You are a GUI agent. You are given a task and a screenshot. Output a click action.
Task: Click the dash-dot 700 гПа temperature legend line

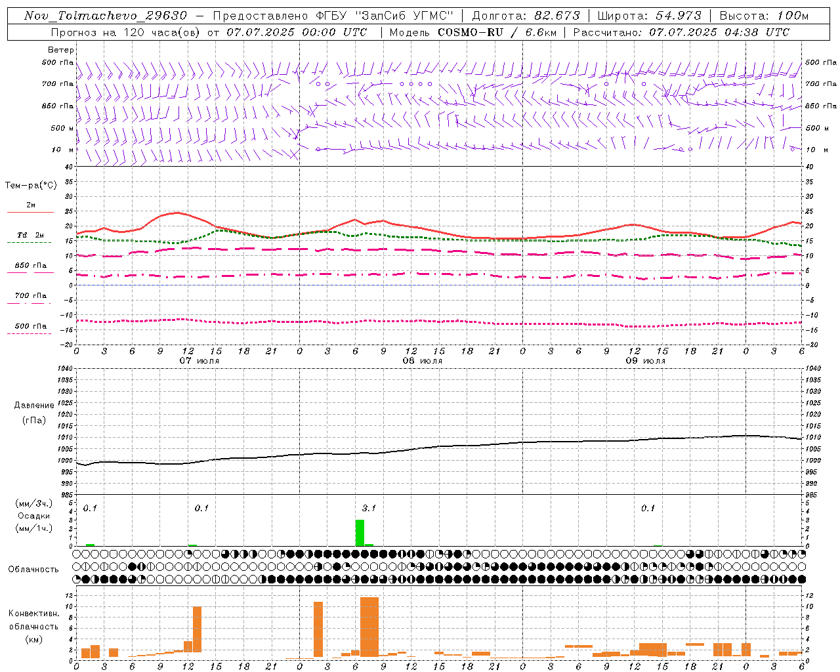click(x=30, y=303)
